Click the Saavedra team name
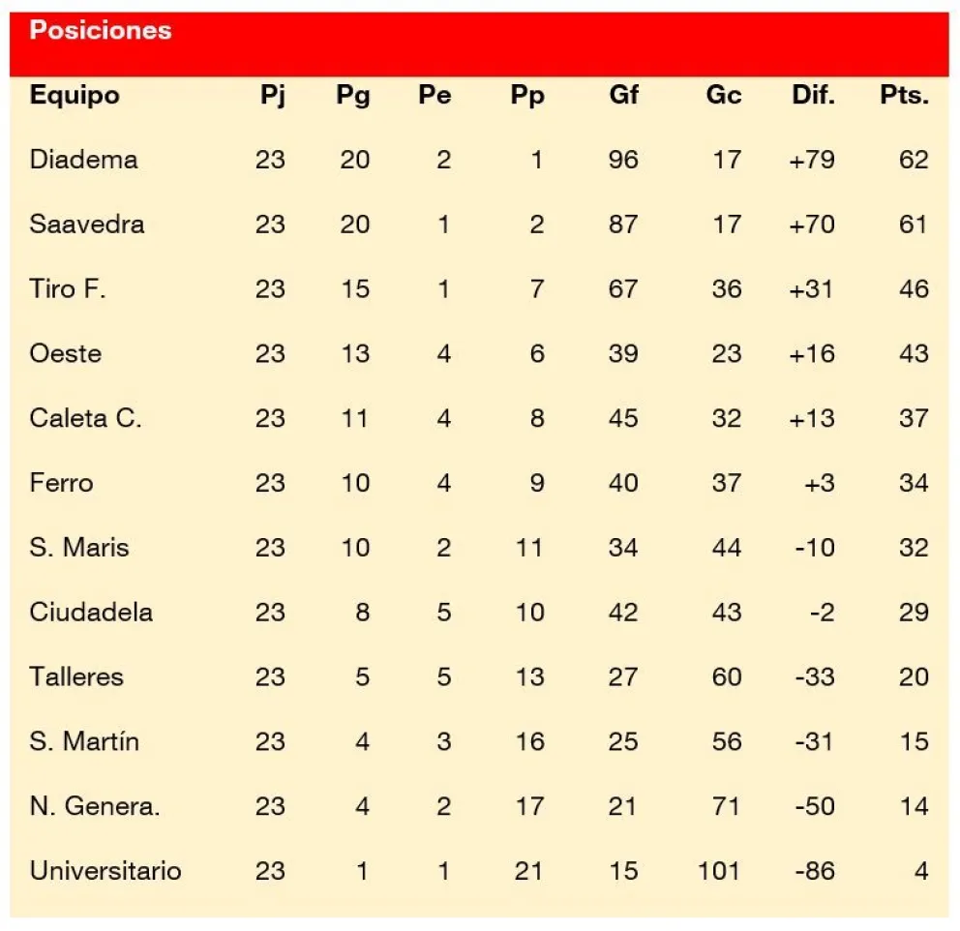960x931 pixels. click(87, 224)
